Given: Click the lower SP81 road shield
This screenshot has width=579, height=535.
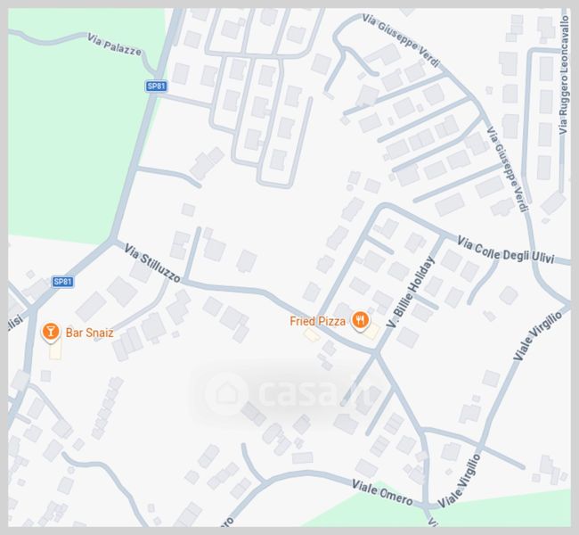Looking at the screenshot, I should tap(62, 282).
